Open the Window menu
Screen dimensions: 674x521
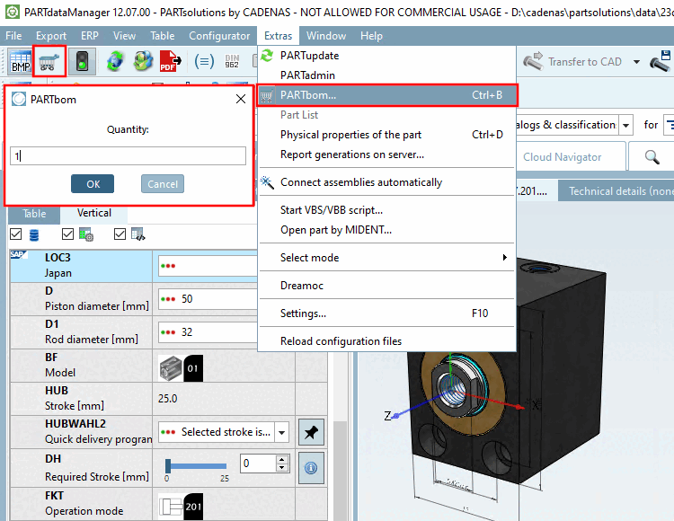point(326,36)
